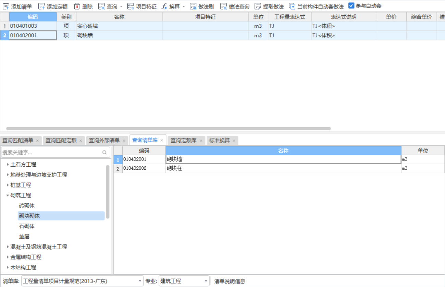Expand the 混凝土及钢筋混凝土工程 node
Screen dimensions: 445x287
click(8, 247)
